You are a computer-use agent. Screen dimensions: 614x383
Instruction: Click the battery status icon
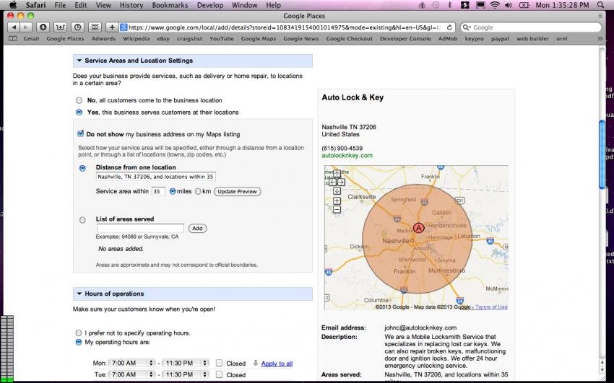pos(524,5)
